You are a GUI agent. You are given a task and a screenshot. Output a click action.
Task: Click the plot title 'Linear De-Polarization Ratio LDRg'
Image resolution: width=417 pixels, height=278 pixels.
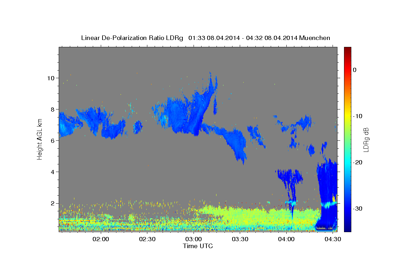132,38
